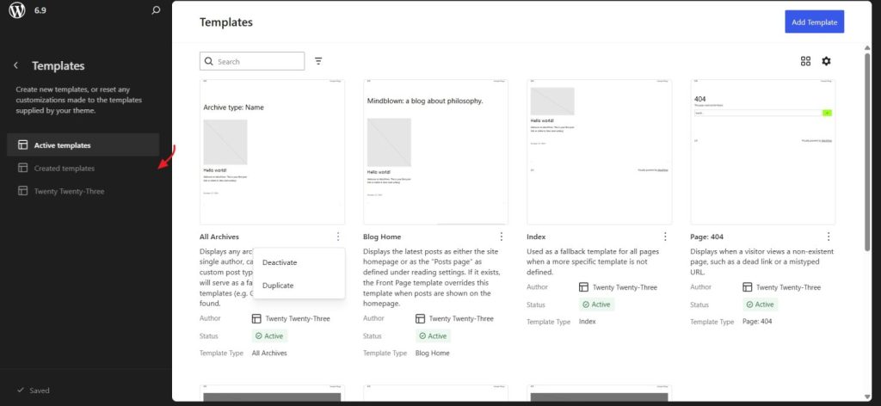The height and width of the screenshot is (406, 881).
Task: Click the All Archives title
Action: click(x=219, y=237)
